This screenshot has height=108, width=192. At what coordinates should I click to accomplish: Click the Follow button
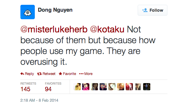(152, 10)
